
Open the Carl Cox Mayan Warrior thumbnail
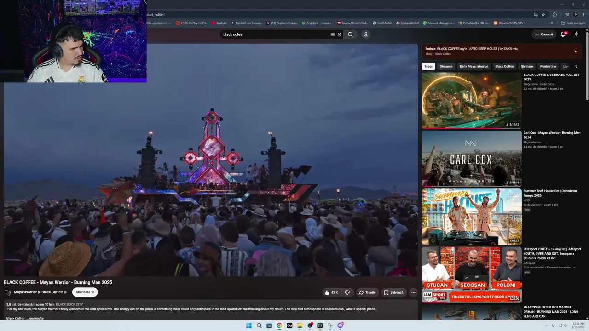click(472, 159)
